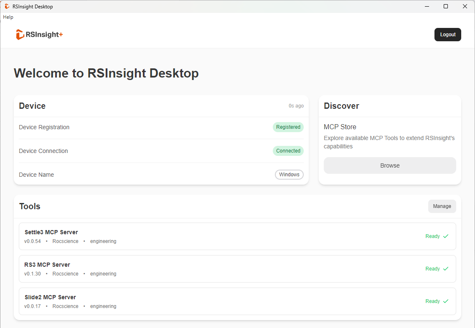Click the Windows device name badge
Image resolution: width=475 pixels, height=328 pixels.
point(289,175)
